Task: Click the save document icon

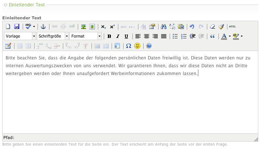Action: (x=16, y=27)
